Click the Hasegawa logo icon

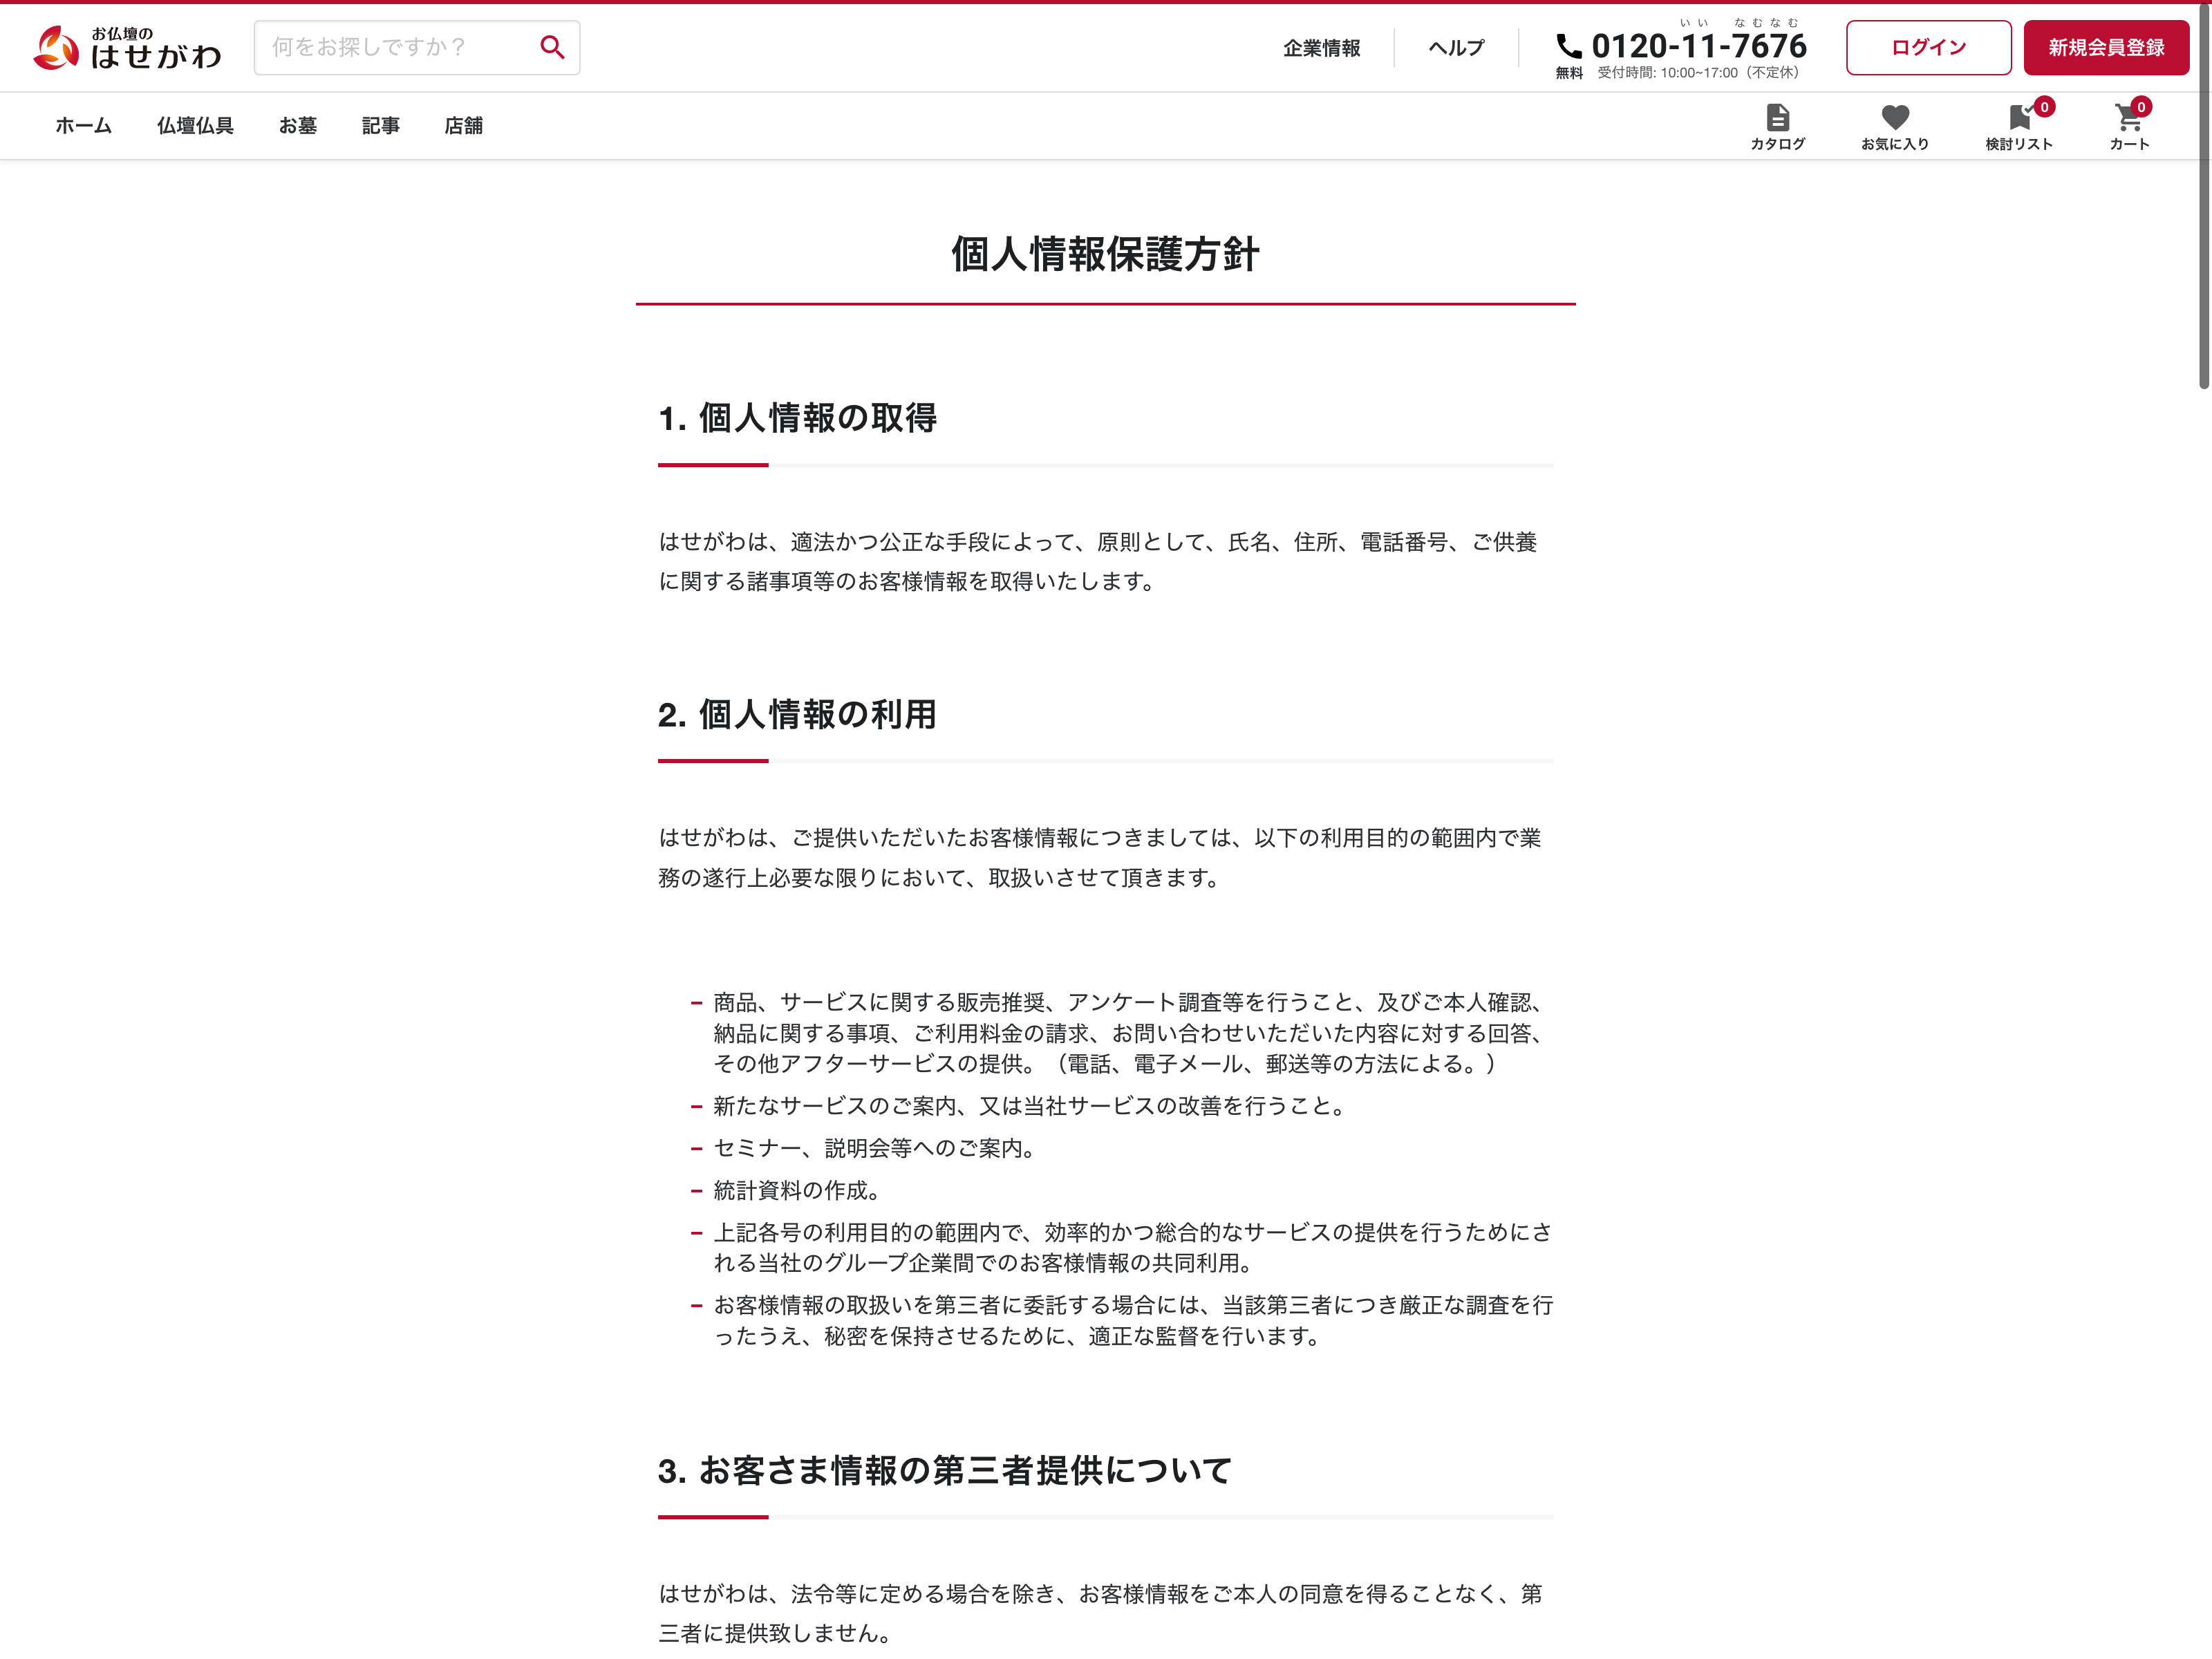click(x=56, y=48)
